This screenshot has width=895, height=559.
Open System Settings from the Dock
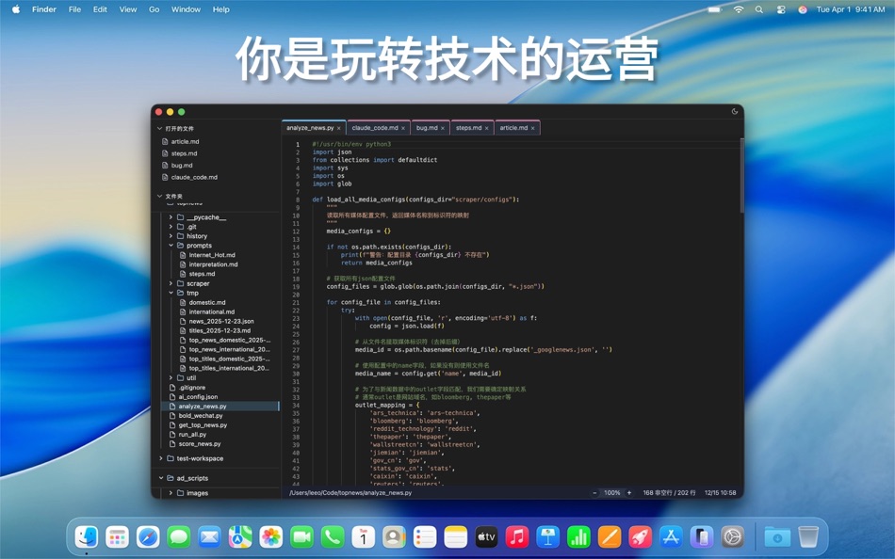coord(732,536)
